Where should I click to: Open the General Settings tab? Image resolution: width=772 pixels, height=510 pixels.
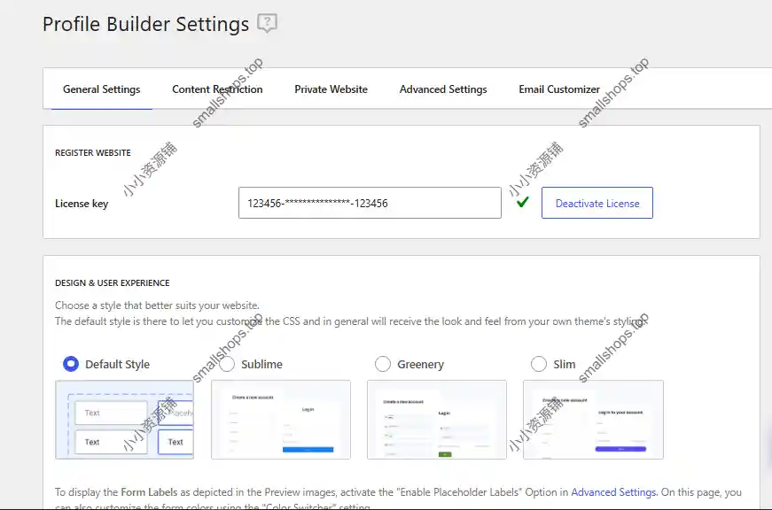(x=101, y=89)
